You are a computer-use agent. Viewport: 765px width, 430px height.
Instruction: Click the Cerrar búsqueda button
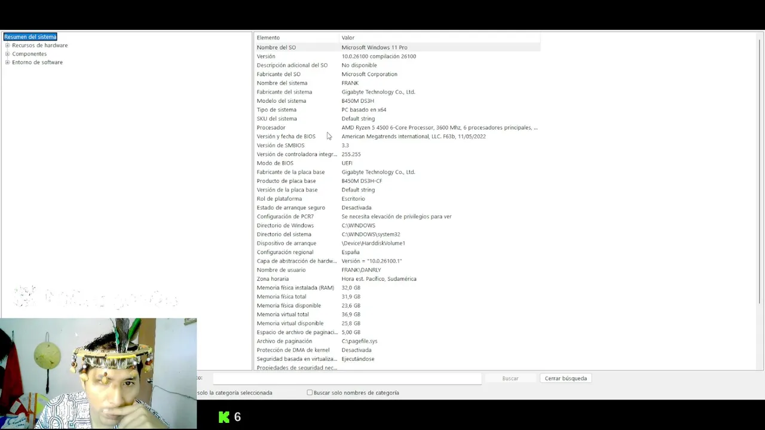point(566,379)
